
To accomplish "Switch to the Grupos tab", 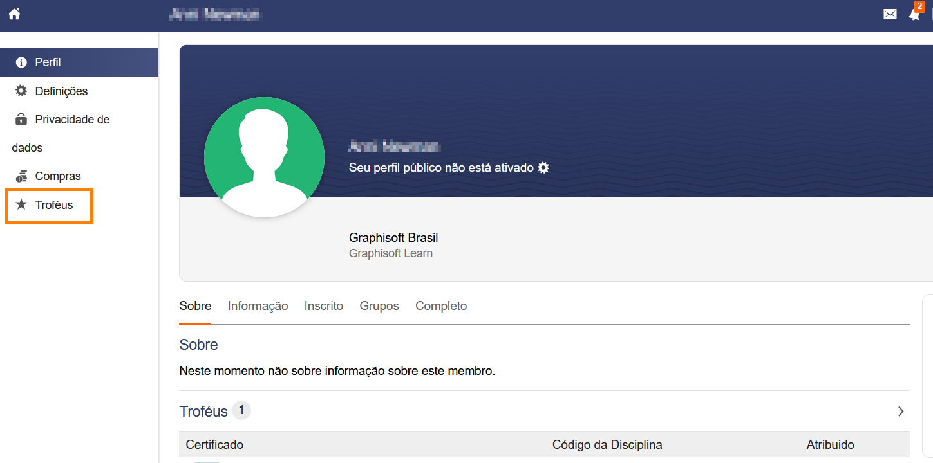I will click(379, 306).
